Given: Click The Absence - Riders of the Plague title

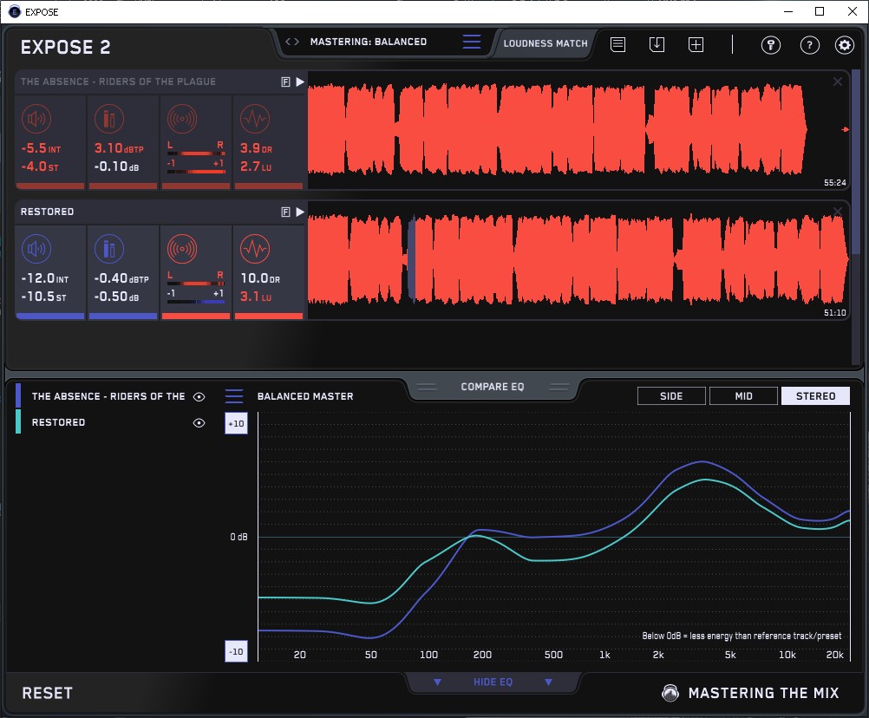Looking at the screenshot, I should 118,82.
